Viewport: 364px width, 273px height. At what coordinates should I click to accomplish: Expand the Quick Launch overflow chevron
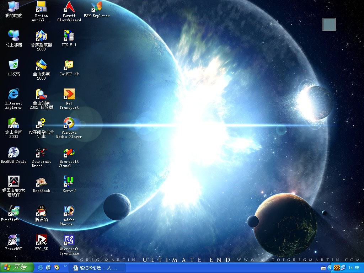pos(65,266)
